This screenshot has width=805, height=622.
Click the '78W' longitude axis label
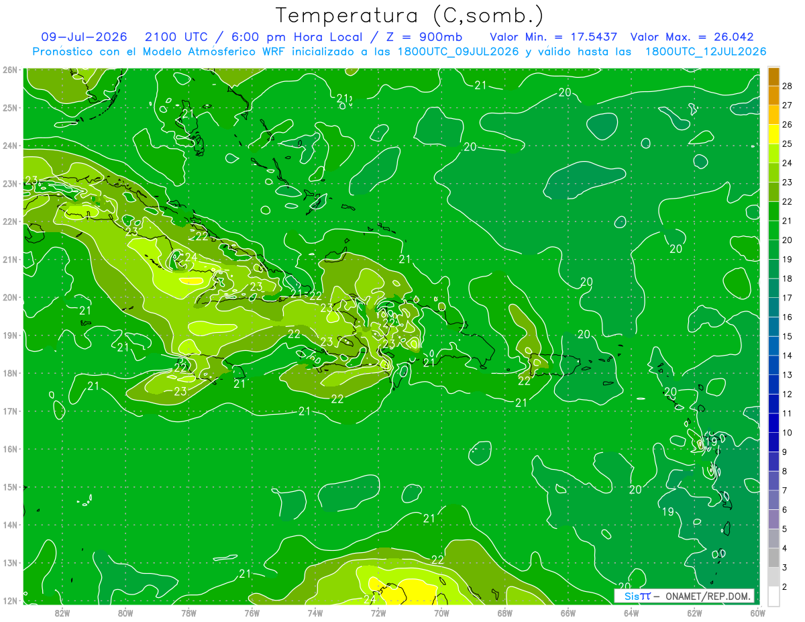click(189, 613)
